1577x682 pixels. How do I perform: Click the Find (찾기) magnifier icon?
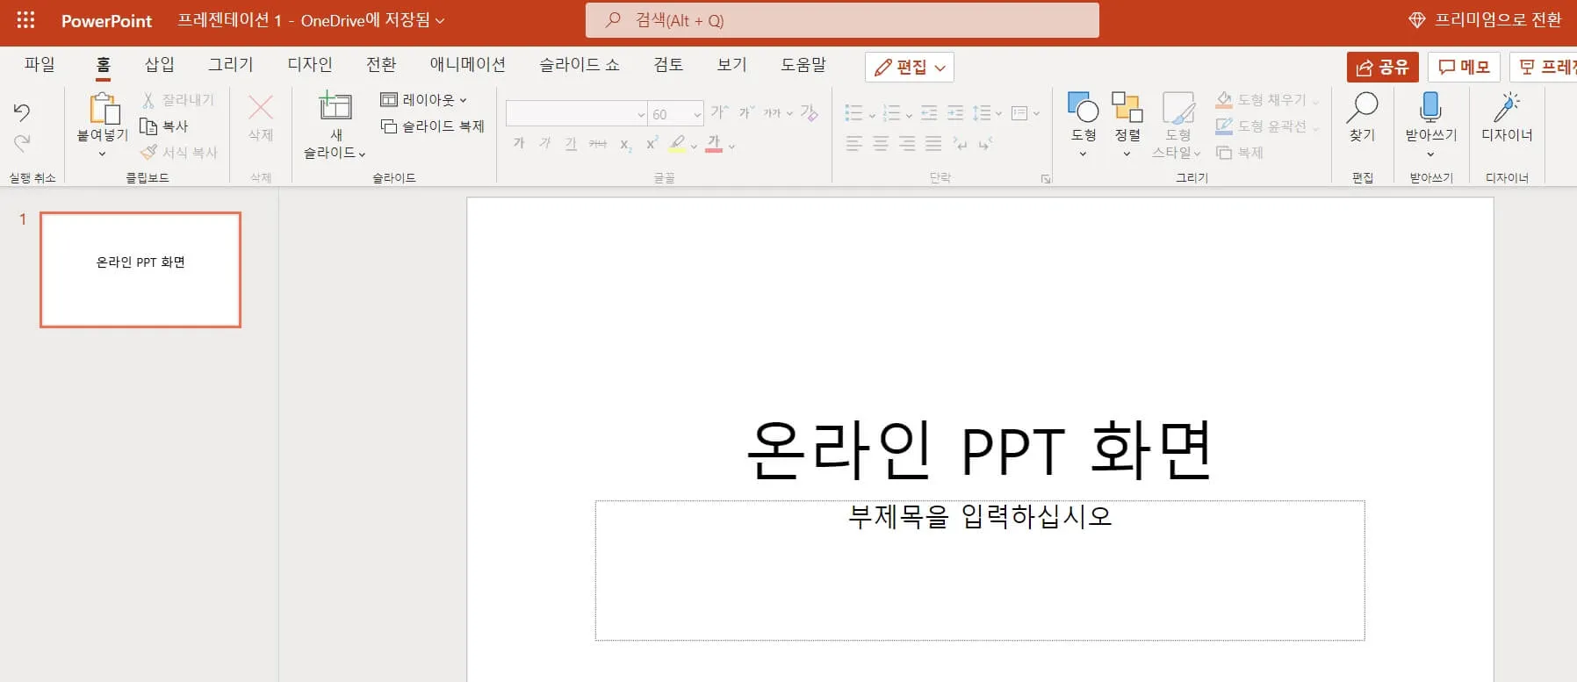[x=1362, y=108]
